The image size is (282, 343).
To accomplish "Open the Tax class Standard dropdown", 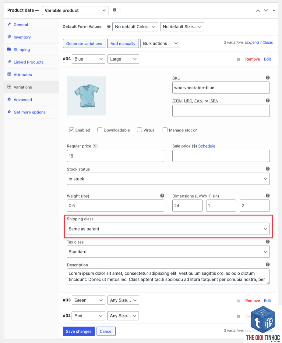I will 168,252.
